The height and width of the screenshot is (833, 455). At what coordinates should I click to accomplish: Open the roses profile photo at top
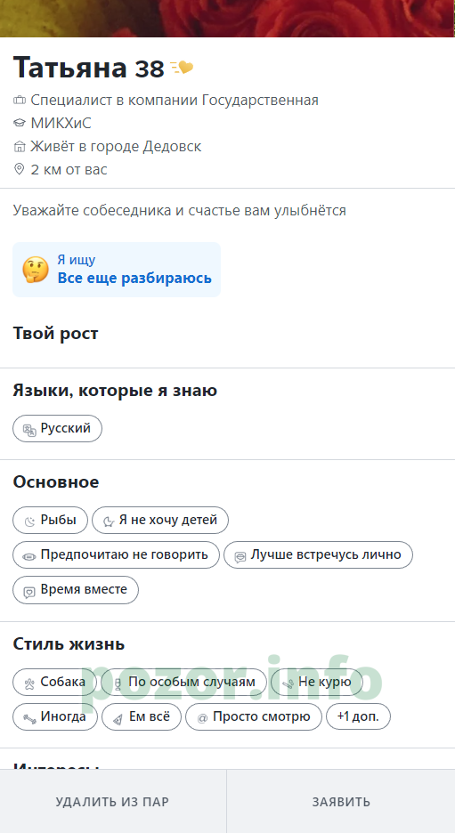228,18
